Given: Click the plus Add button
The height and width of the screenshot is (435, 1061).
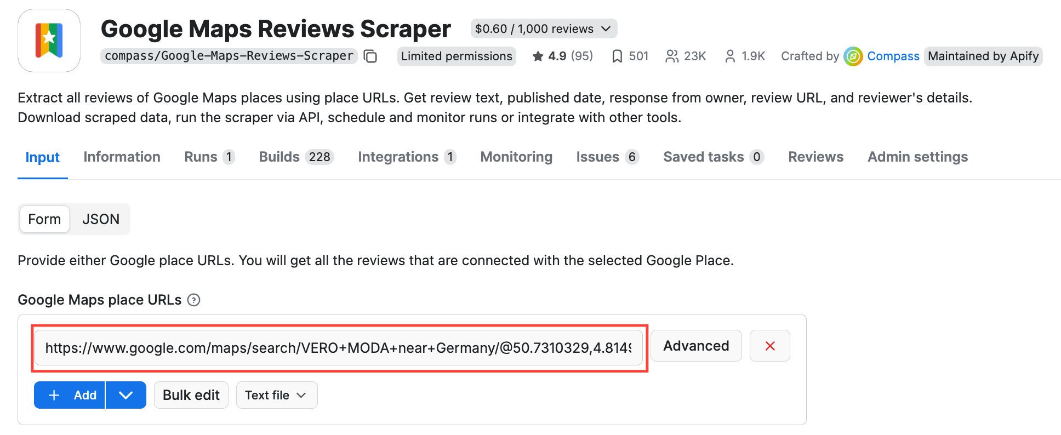Looking at the screenshot, I should pyautogui.click(x=70, y=395).
